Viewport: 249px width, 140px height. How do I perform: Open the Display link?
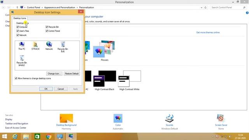[x=9, y=119]
